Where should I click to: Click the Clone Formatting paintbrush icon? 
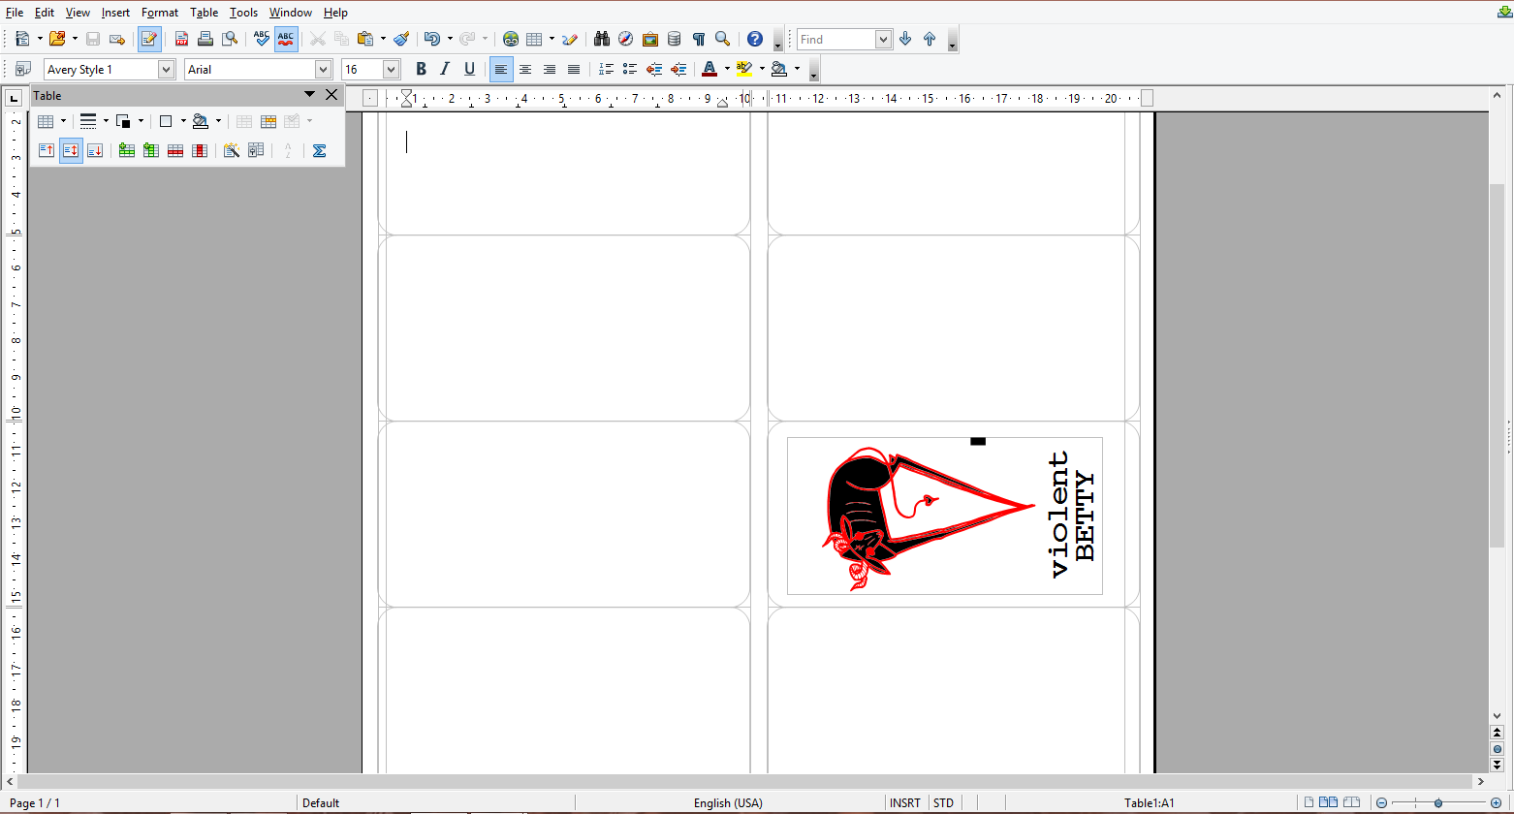pyautogui.click(x=401, y=39)
